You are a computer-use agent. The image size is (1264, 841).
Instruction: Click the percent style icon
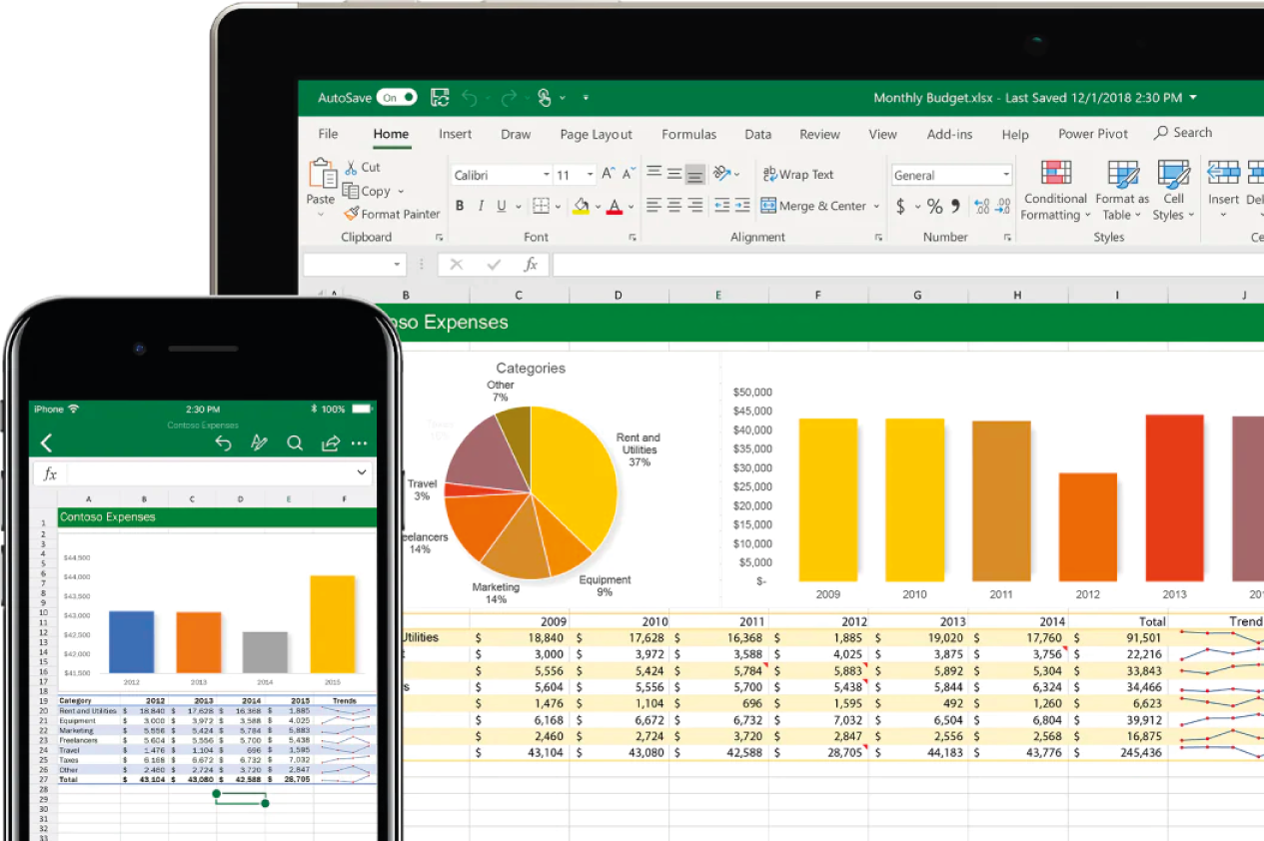[934, 206]
